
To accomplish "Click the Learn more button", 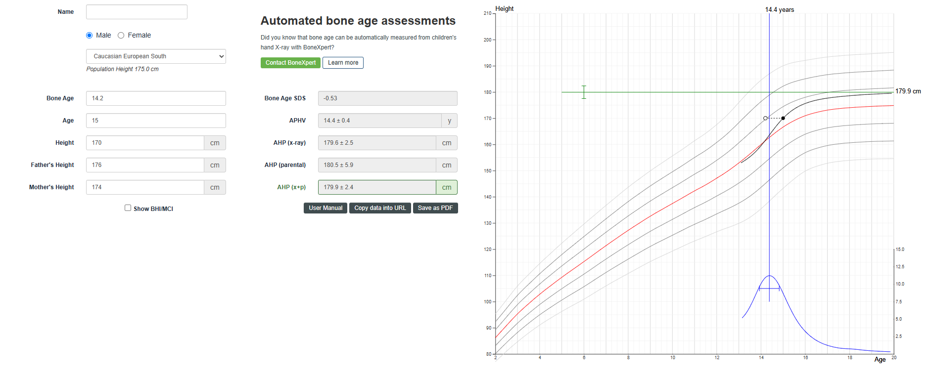I will click(x=343, y=63).
